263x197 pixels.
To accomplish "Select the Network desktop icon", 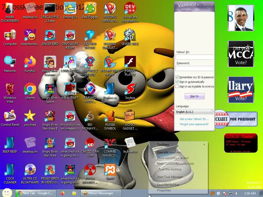I will 10,64.
